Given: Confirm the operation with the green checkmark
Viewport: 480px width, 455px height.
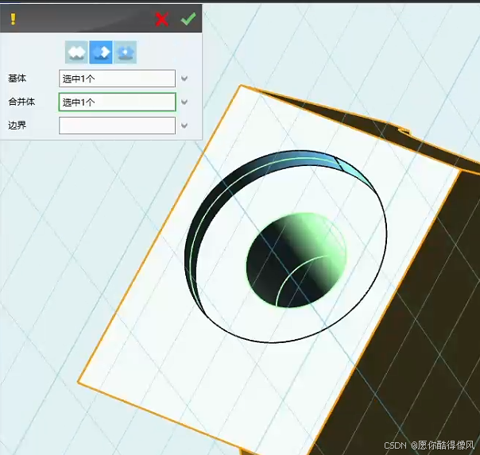Looking at the screenshot, I should pos(188,19).
